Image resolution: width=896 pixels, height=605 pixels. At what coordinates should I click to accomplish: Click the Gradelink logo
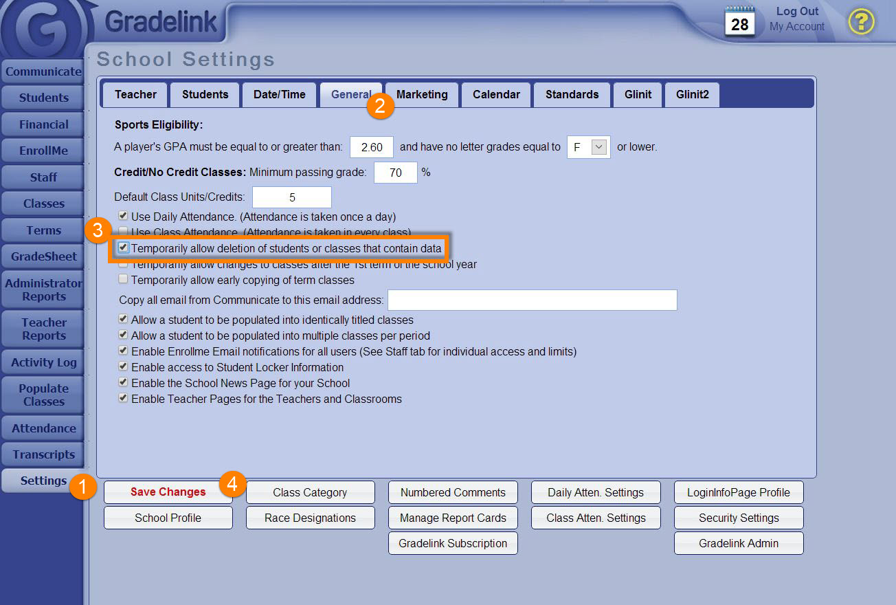click(x=161, y=22)
